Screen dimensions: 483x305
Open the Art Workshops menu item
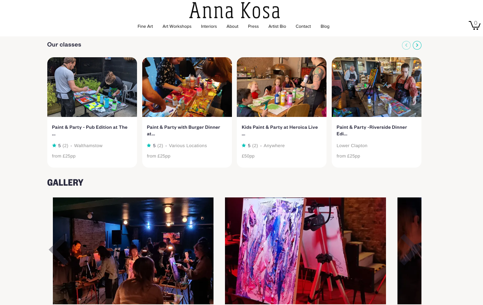pyautogui.click(x=177, y=26)
